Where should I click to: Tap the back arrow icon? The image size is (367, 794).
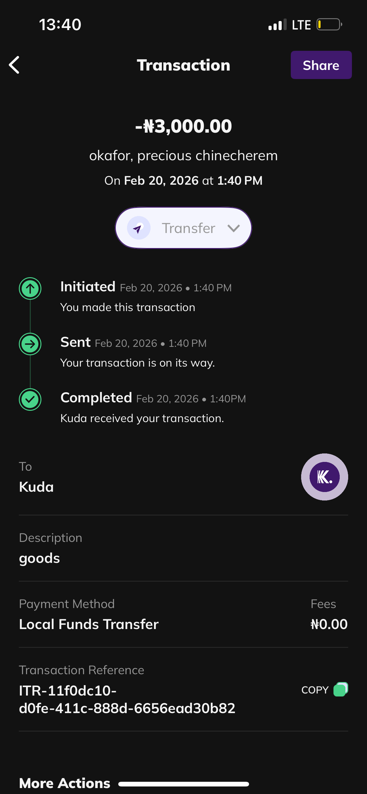pos(14,65)
